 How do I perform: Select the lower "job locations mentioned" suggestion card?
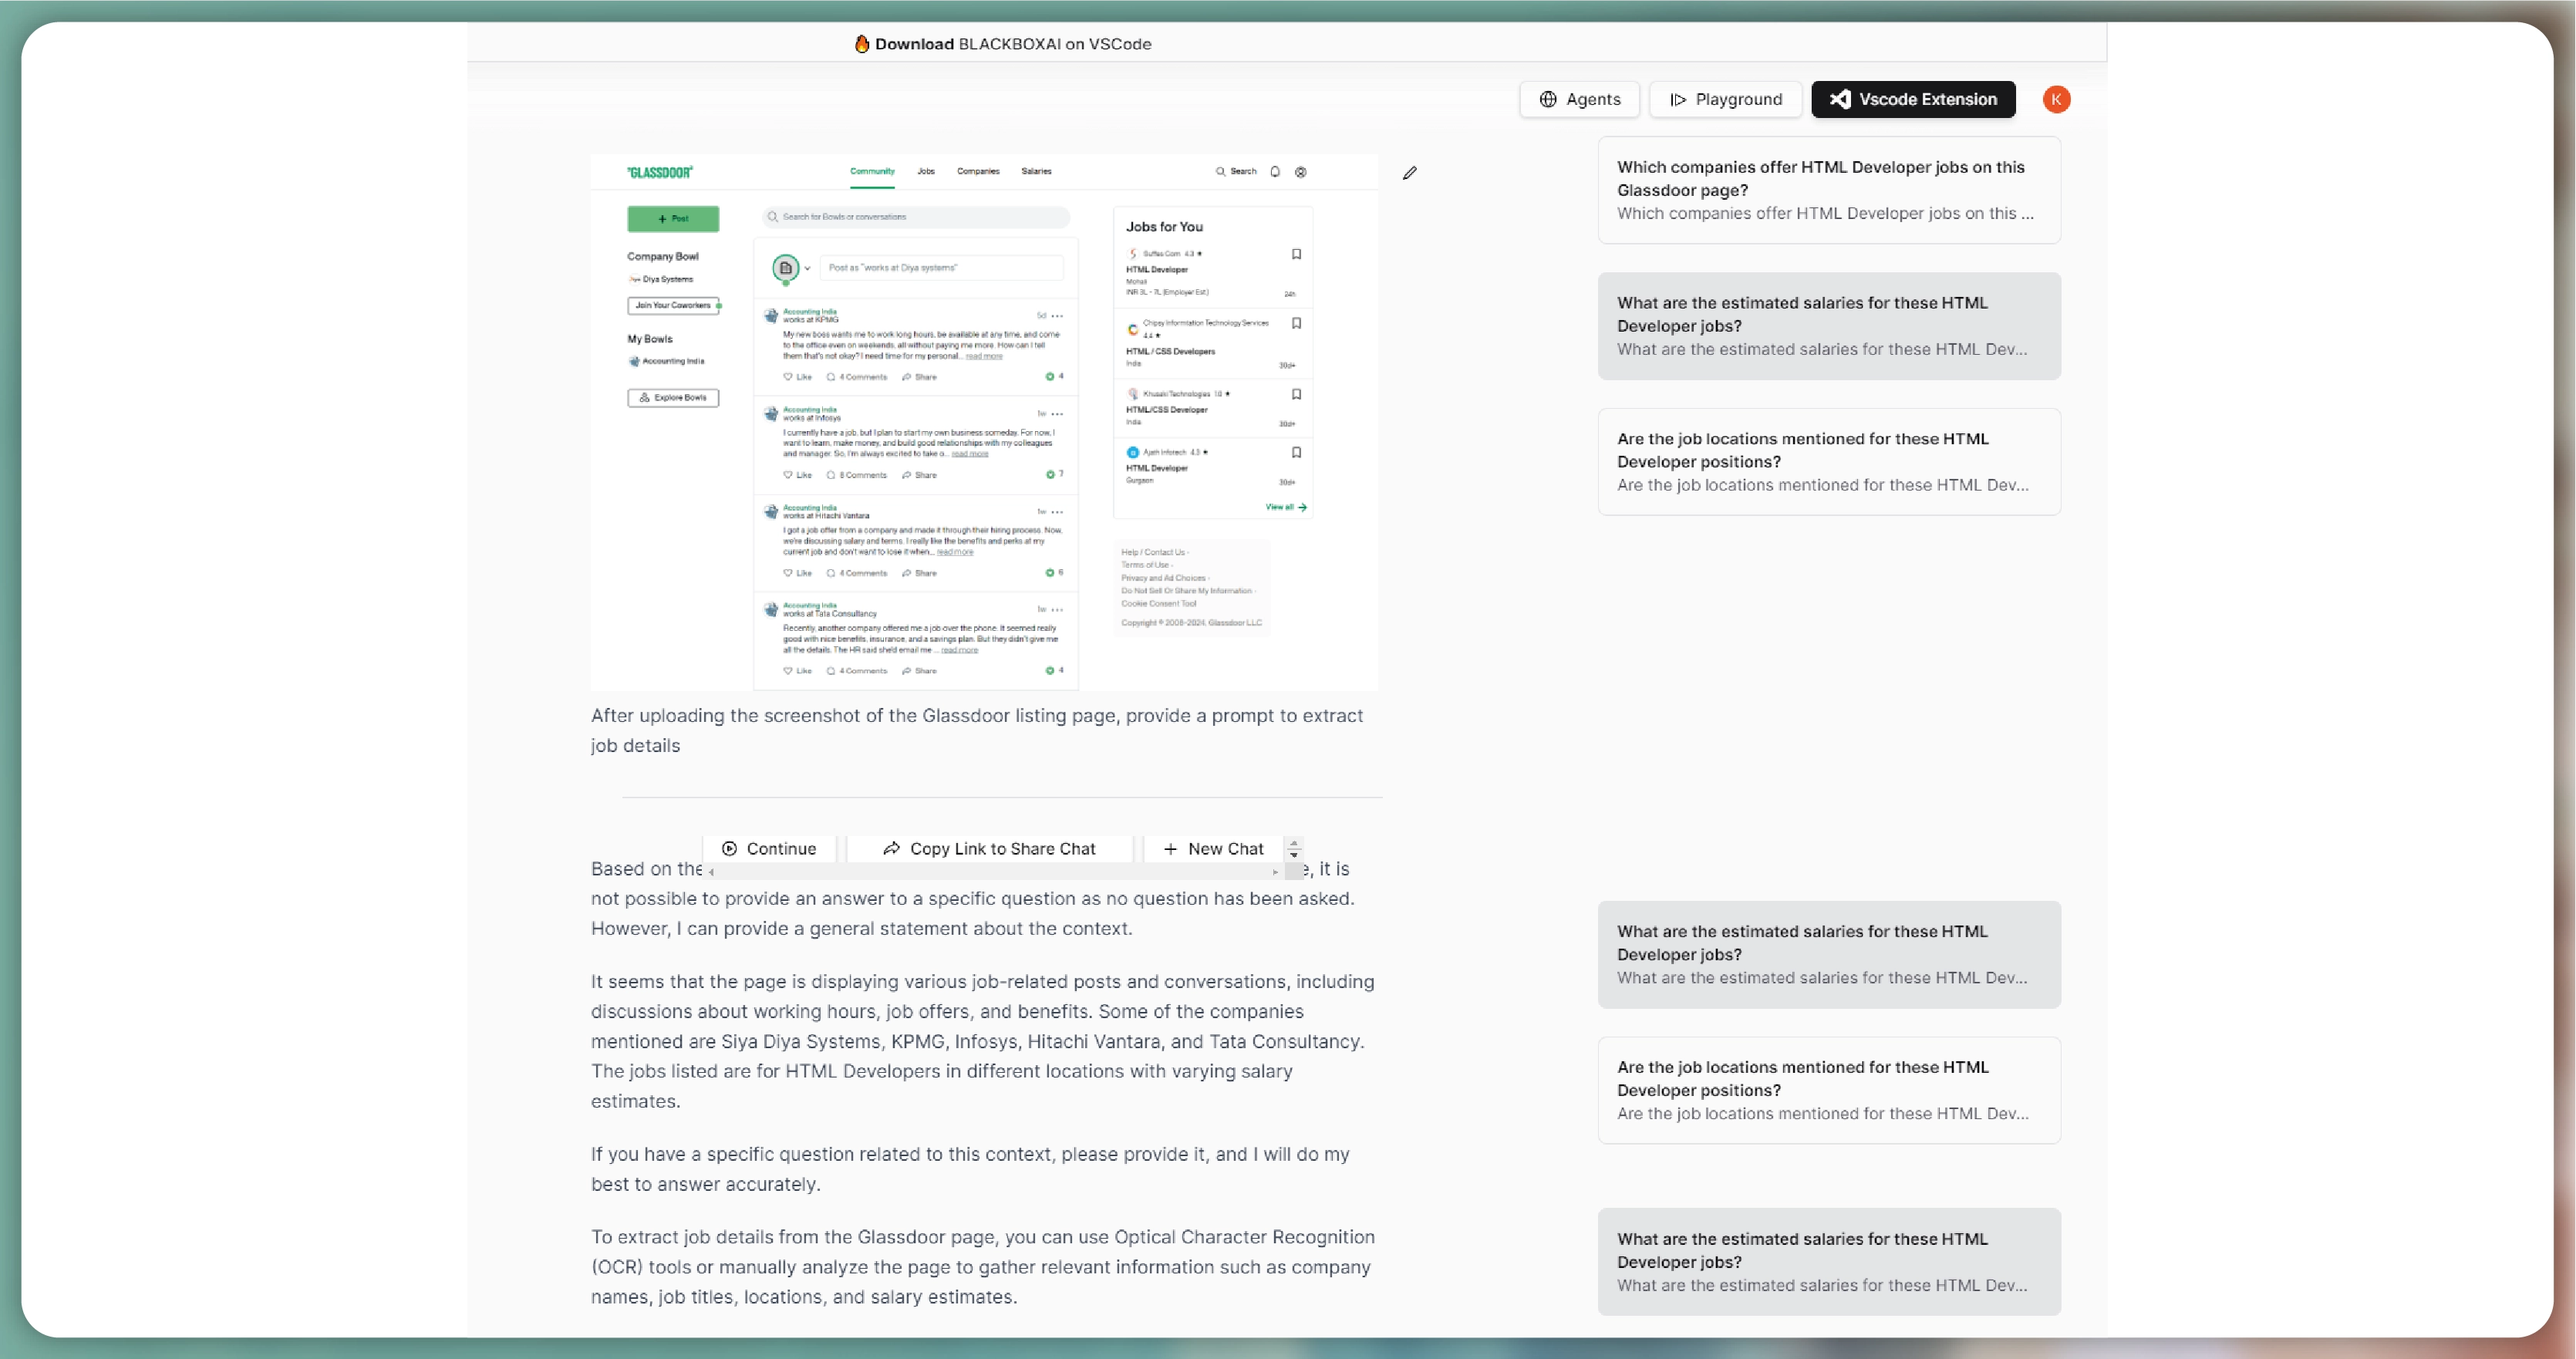click(1828, 1090)
